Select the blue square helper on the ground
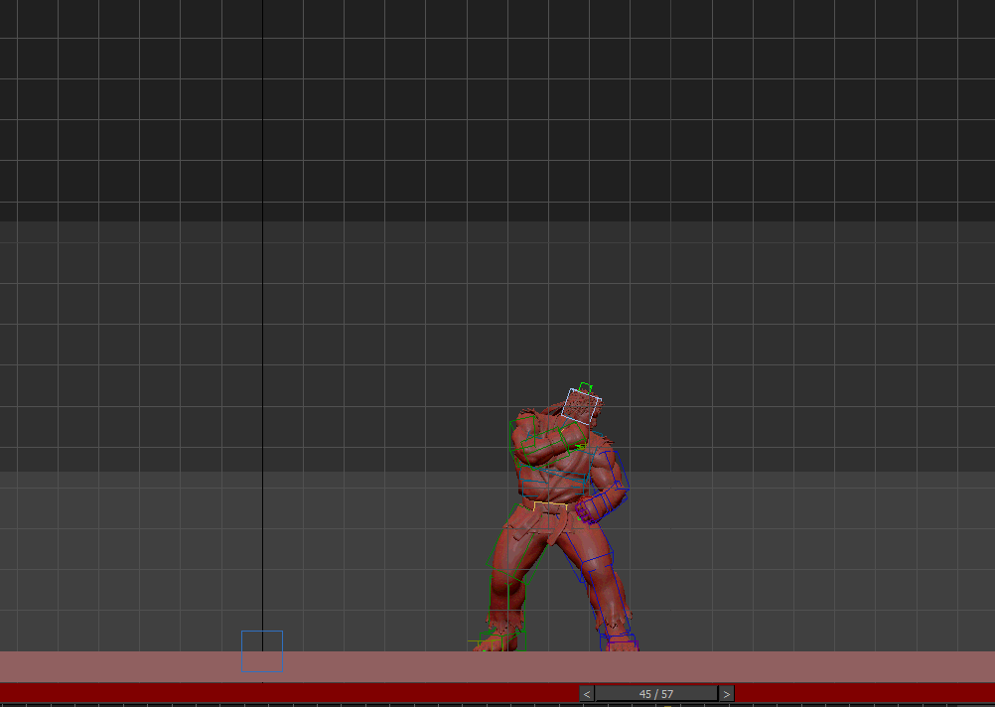 (x=262, y=651)
